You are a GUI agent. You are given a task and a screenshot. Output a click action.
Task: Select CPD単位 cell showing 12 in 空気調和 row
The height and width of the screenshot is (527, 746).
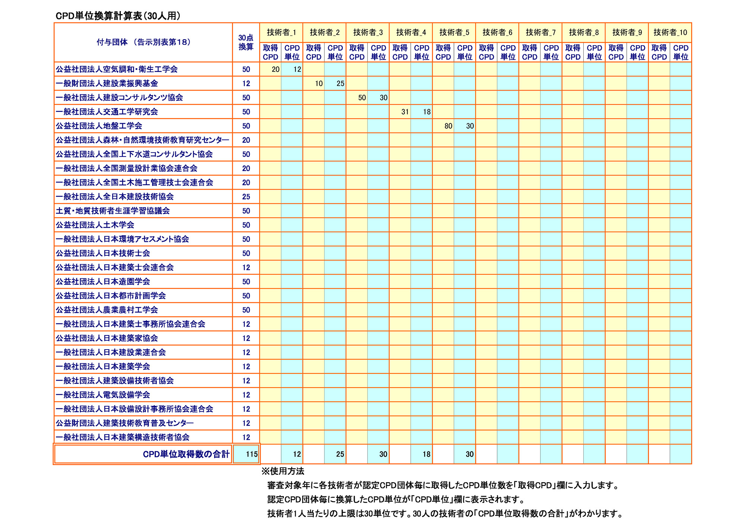click(x=292, y=69)
